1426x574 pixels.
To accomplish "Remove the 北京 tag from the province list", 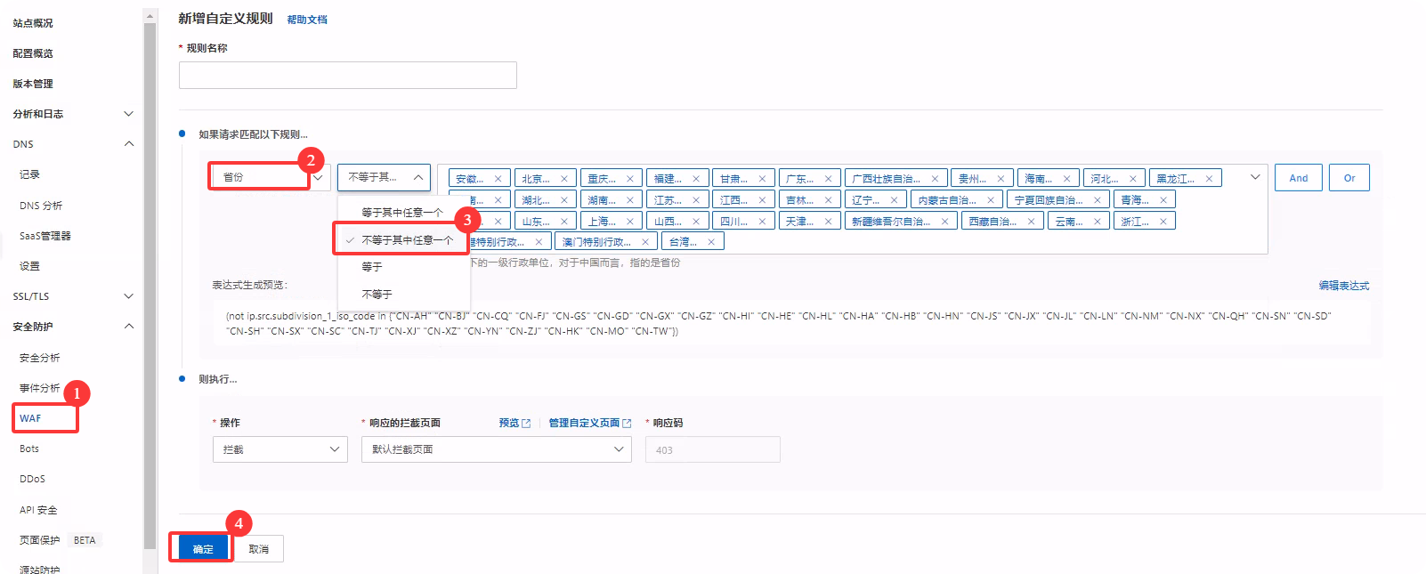I will (x=563, y=179).
